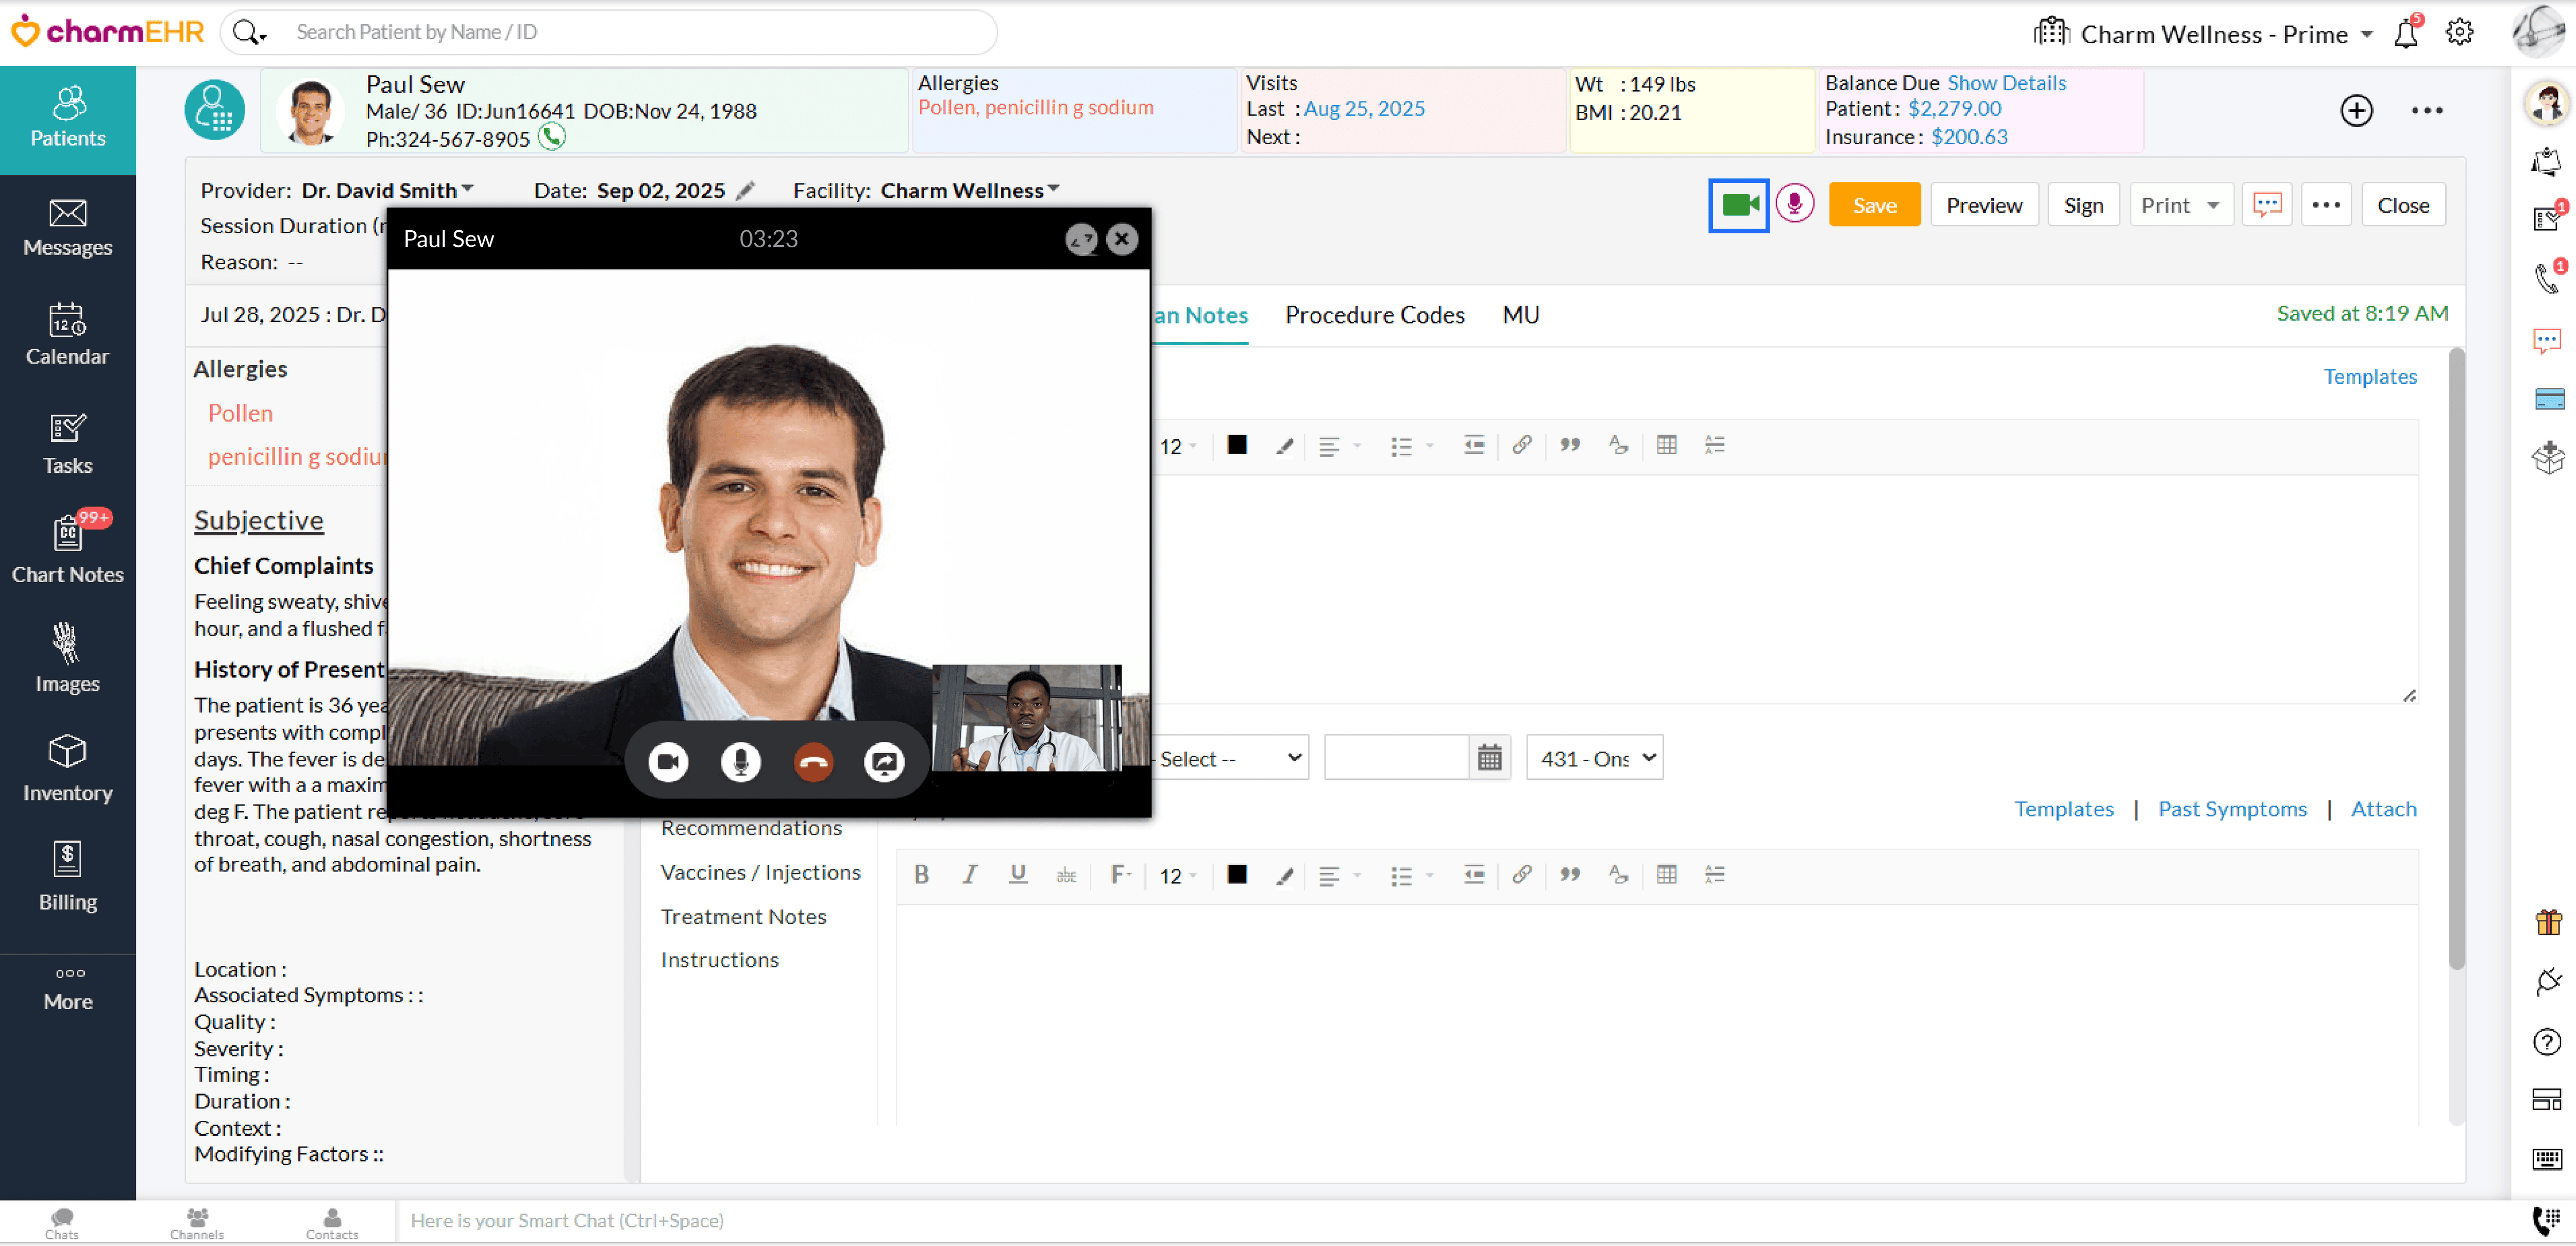Start screen sharing in the video call

(884, 761)
